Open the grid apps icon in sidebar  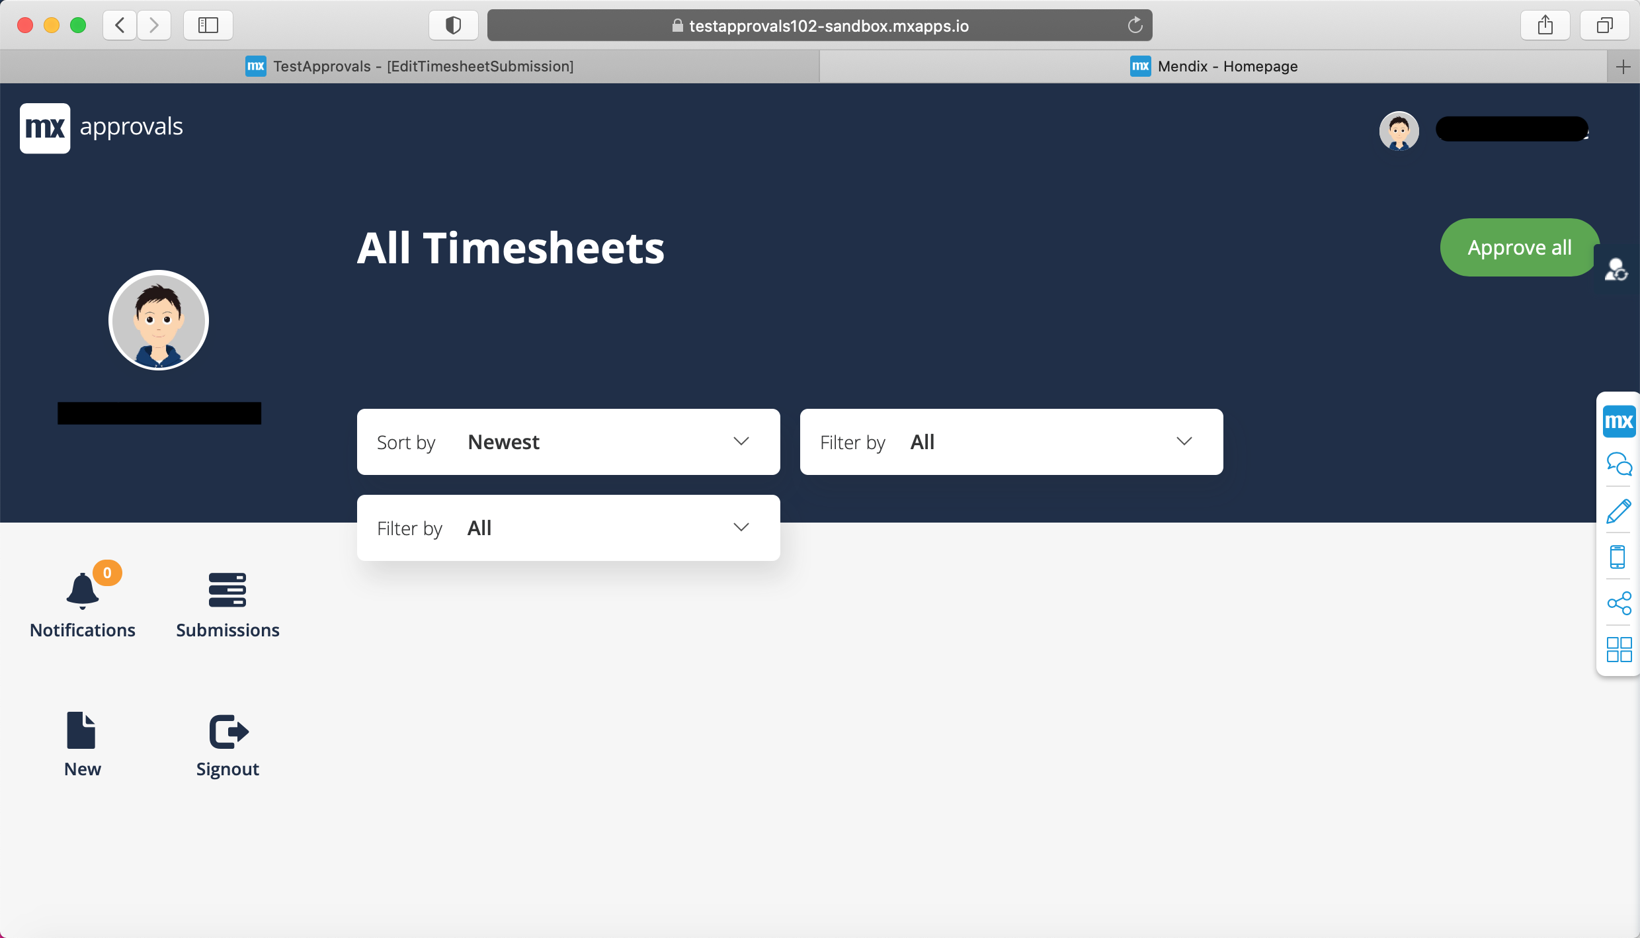pyautogui.click(x=1619, y=650)
